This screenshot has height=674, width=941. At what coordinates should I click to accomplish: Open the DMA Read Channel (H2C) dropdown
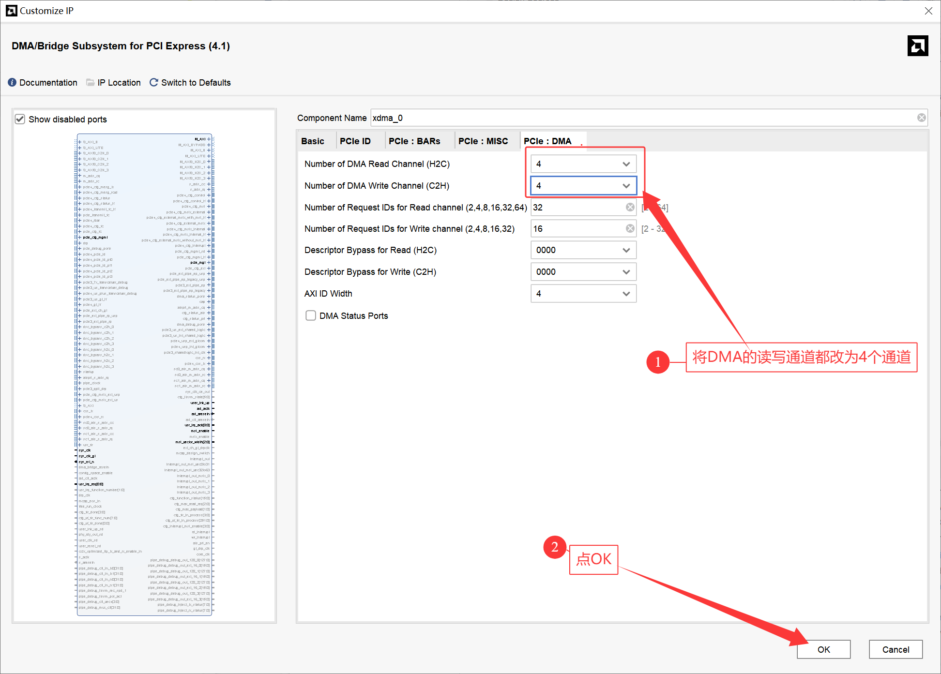[x=583, y=164]
